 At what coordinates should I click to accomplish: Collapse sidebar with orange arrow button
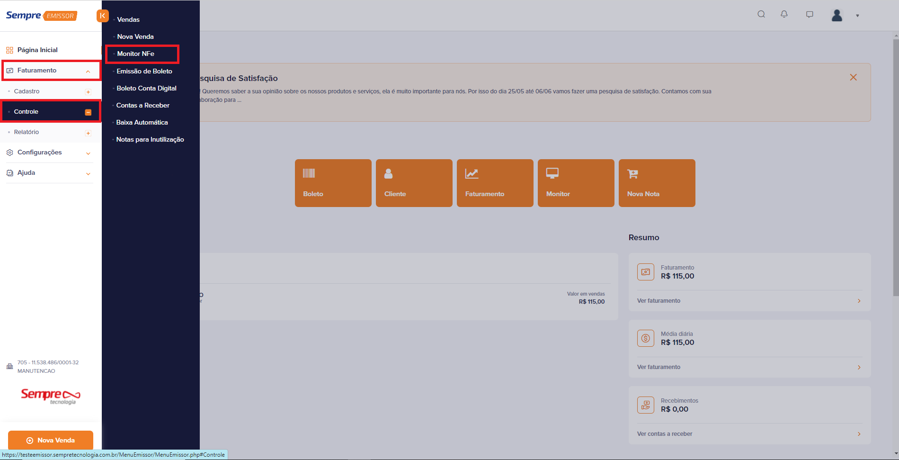[102, 16]
